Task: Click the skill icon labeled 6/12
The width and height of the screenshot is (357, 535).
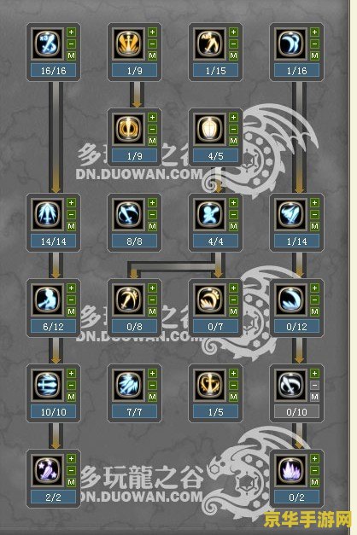Action: pos(48,299)
